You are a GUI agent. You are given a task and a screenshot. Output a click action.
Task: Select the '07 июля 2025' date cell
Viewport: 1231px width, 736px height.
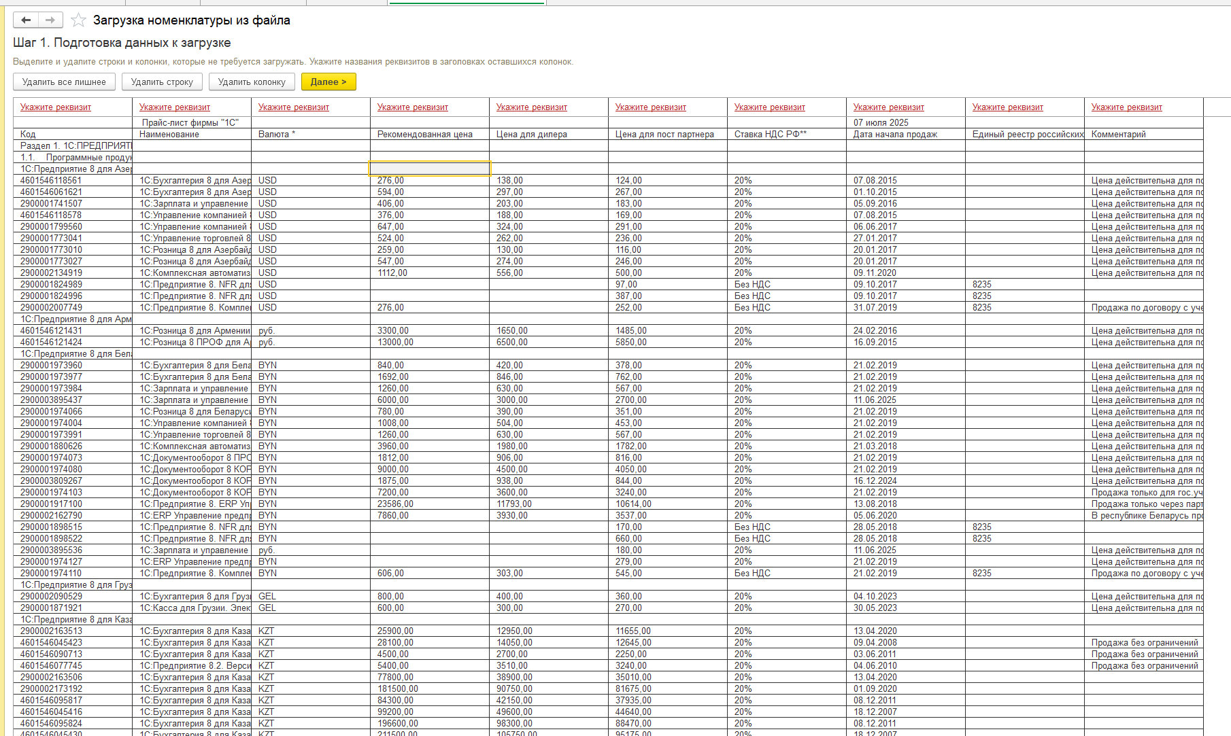pyautogui.click(x=881, y=123)
